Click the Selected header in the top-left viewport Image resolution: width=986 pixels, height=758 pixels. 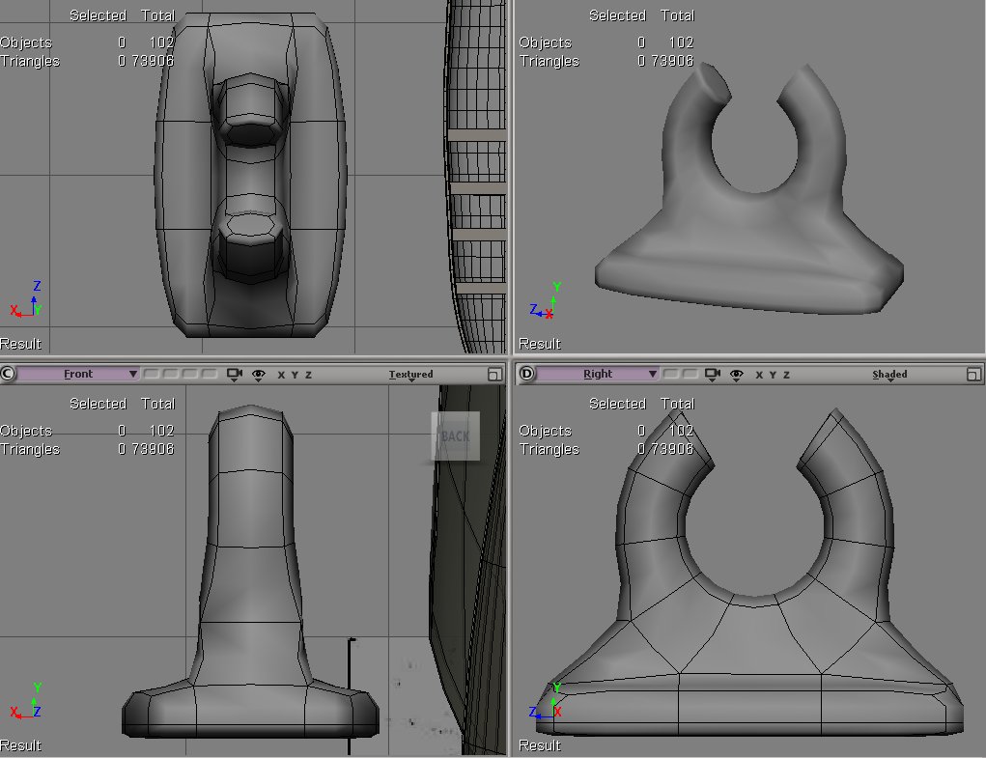point(99,15)
